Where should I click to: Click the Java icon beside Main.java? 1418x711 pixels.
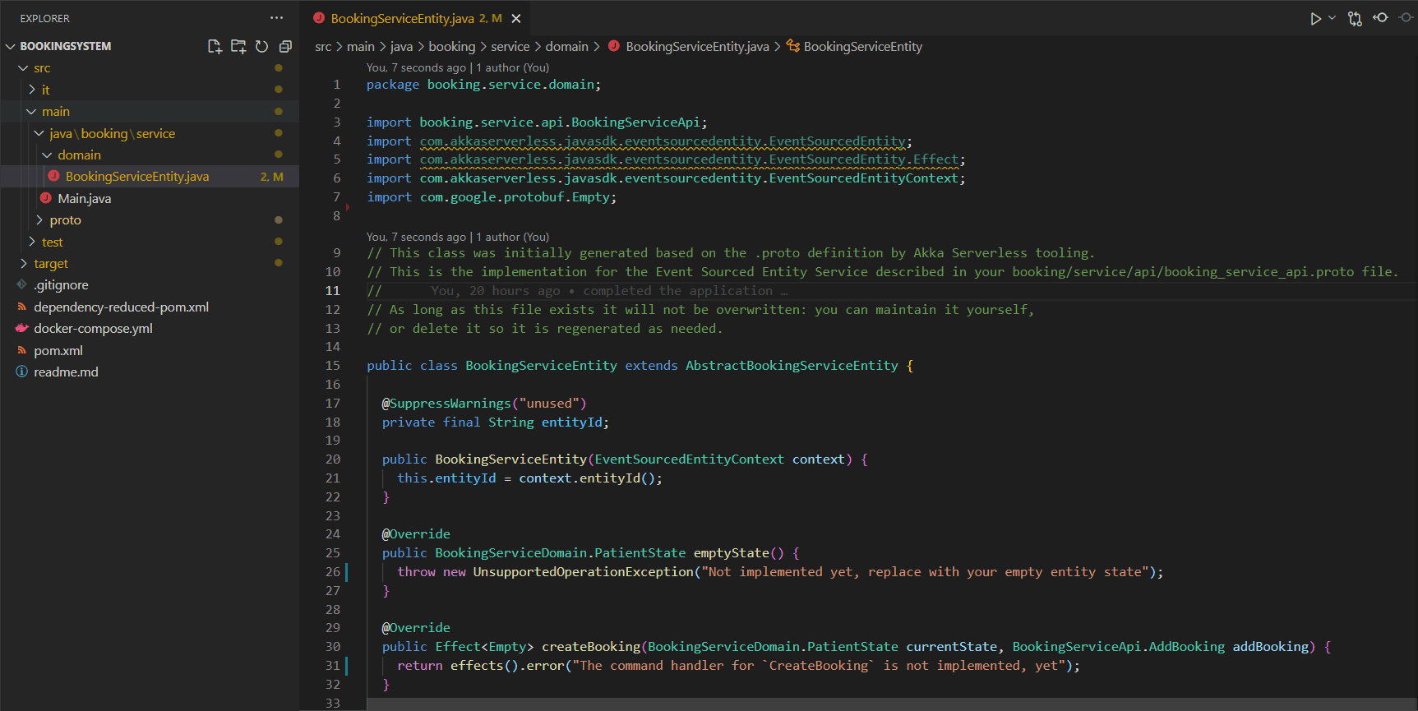pos(46,197)
